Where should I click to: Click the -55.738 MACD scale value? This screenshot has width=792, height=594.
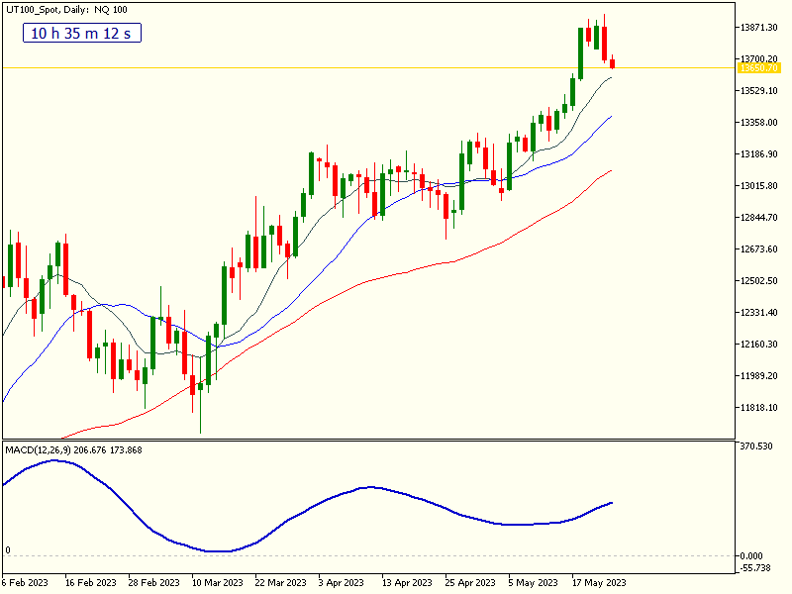757,567
